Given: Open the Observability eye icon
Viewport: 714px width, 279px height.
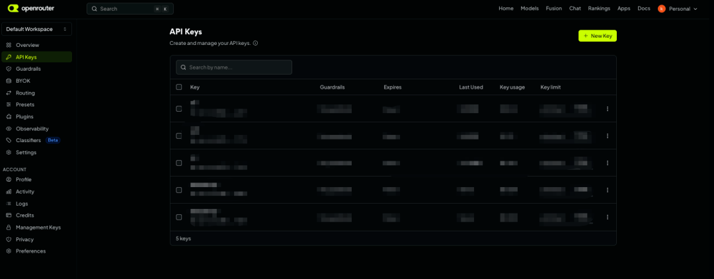Looking at the screenshot, I should (x=9, y=129).
